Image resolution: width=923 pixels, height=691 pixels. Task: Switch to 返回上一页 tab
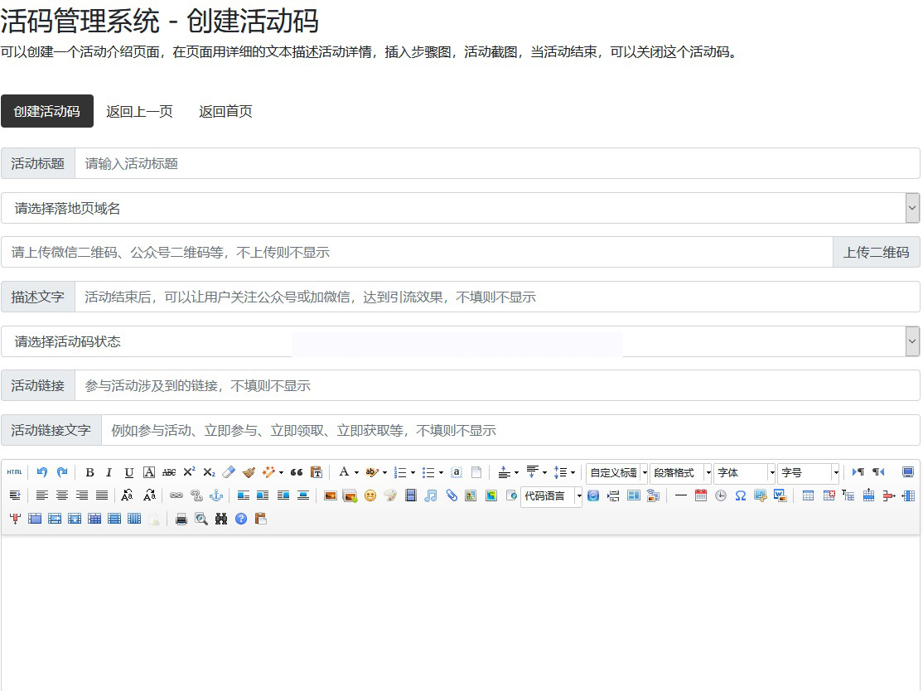[x=139, y=111]
